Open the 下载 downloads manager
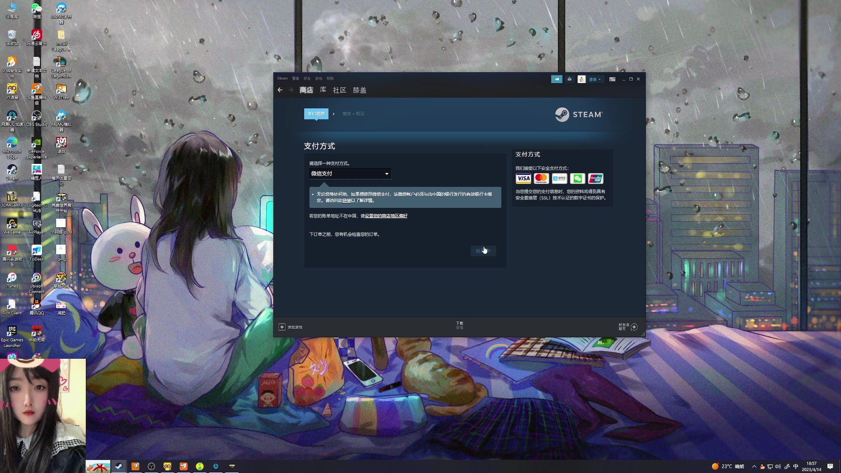 click(x=459, y=325)
